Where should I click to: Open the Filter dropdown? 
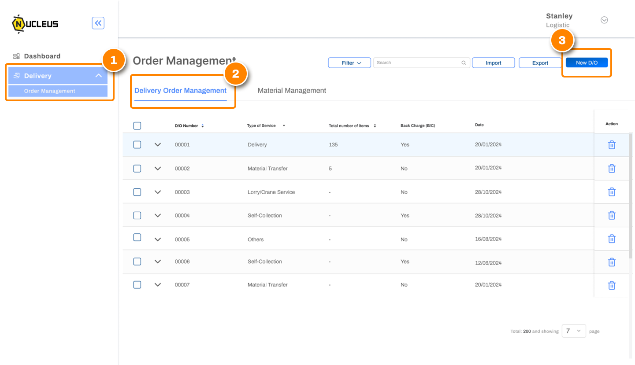[x=349, y=63]
